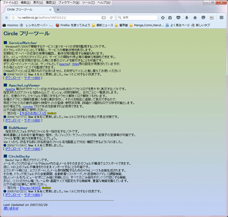Open the 表示(V) menu
The image size is (228, 217).
(x=38, y=3)
